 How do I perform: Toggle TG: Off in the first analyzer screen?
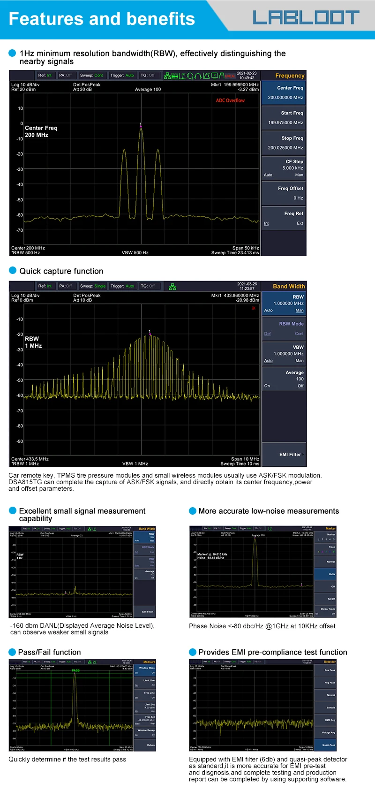pos(148,76)
